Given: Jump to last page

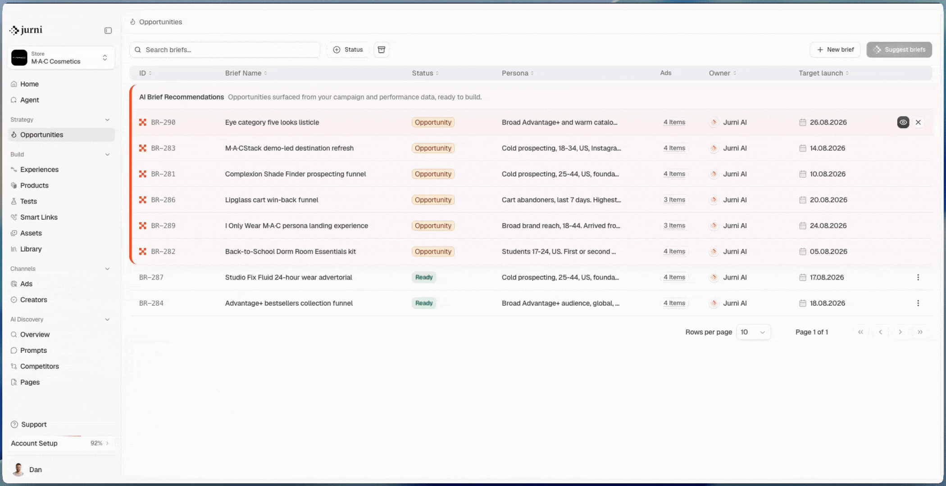Looking at the screenshot, I should pyautogui.click(x=920, y=332).
